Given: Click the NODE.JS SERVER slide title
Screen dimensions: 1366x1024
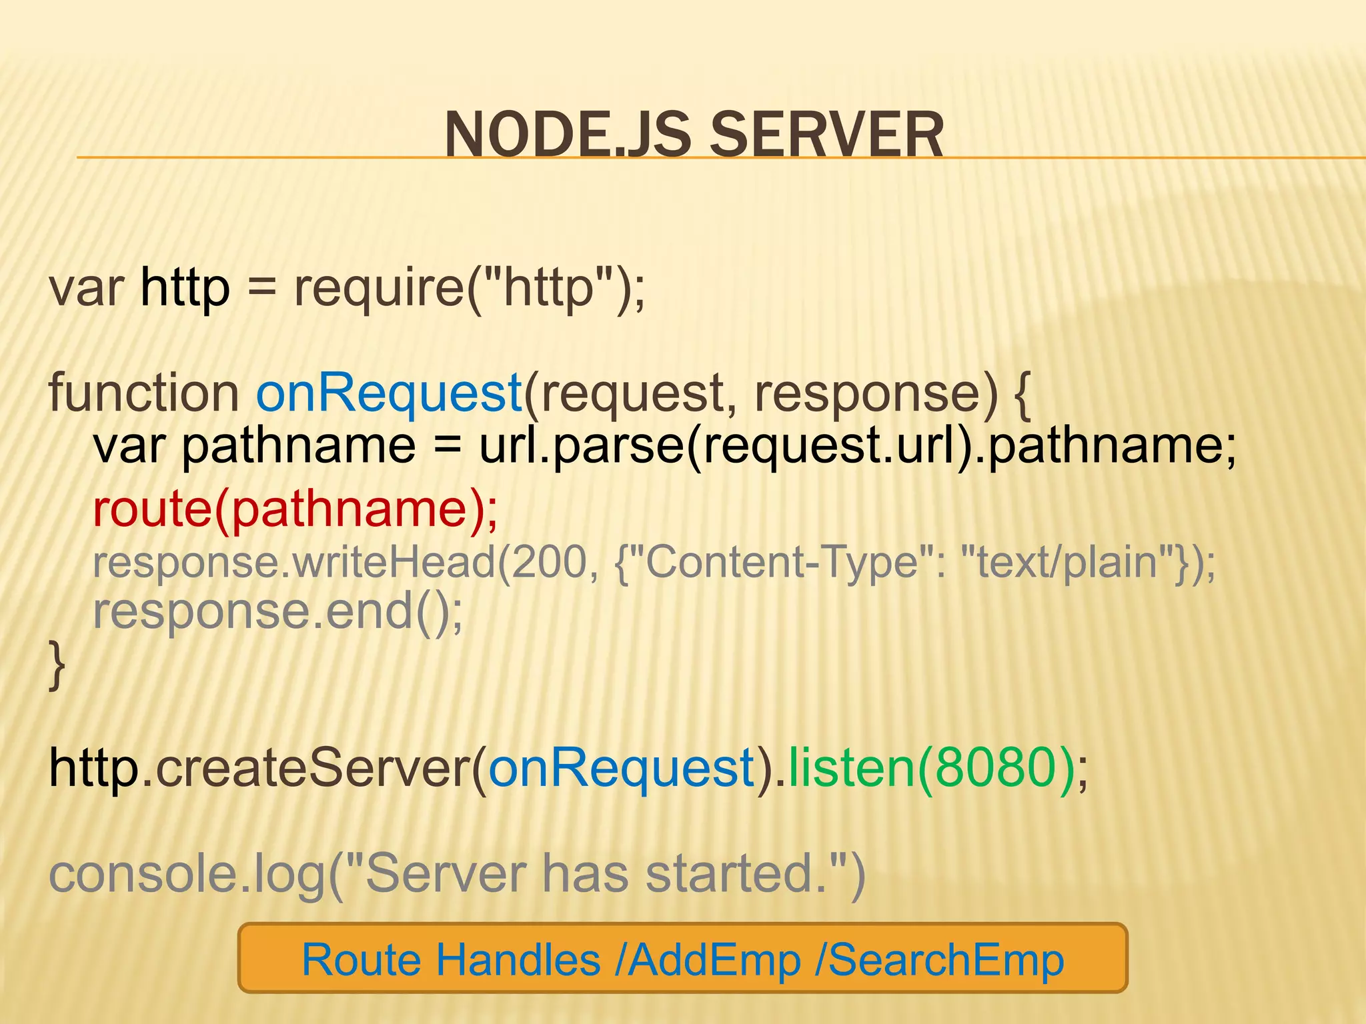Looking at the screenshot, I should (x=694, y=135).
